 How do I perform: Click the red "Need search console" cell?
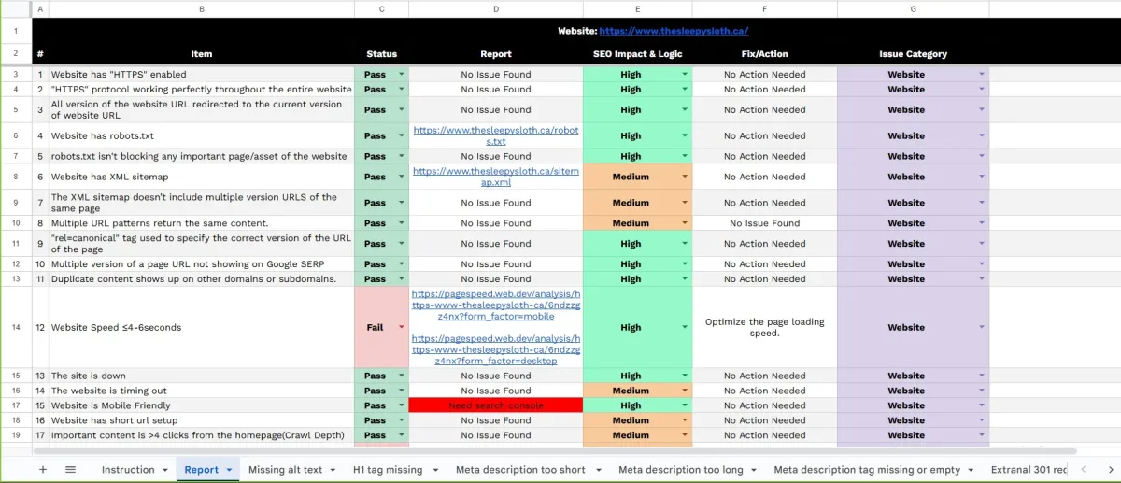coord(496,406)
